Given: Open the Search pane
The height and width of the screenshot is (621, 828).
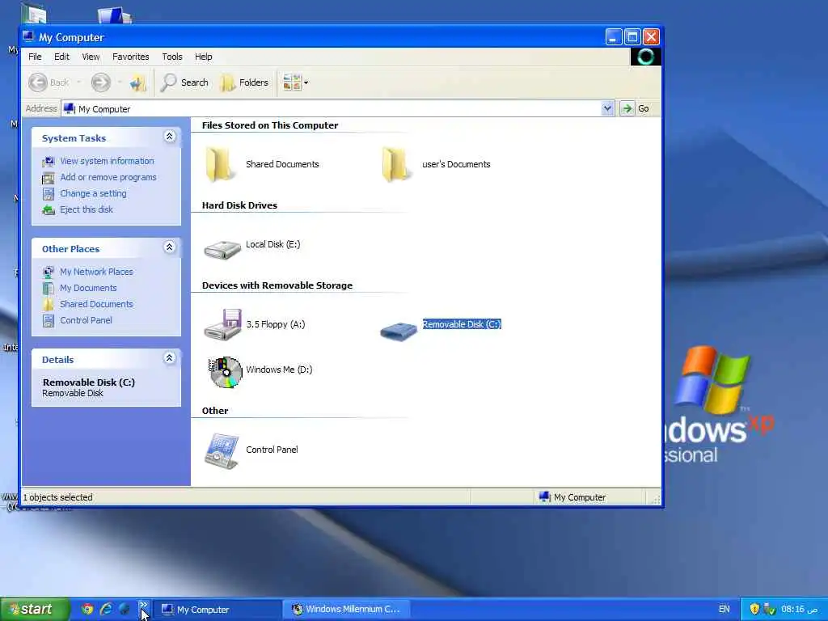Looking at the screenshot, I should click(185, 82).
